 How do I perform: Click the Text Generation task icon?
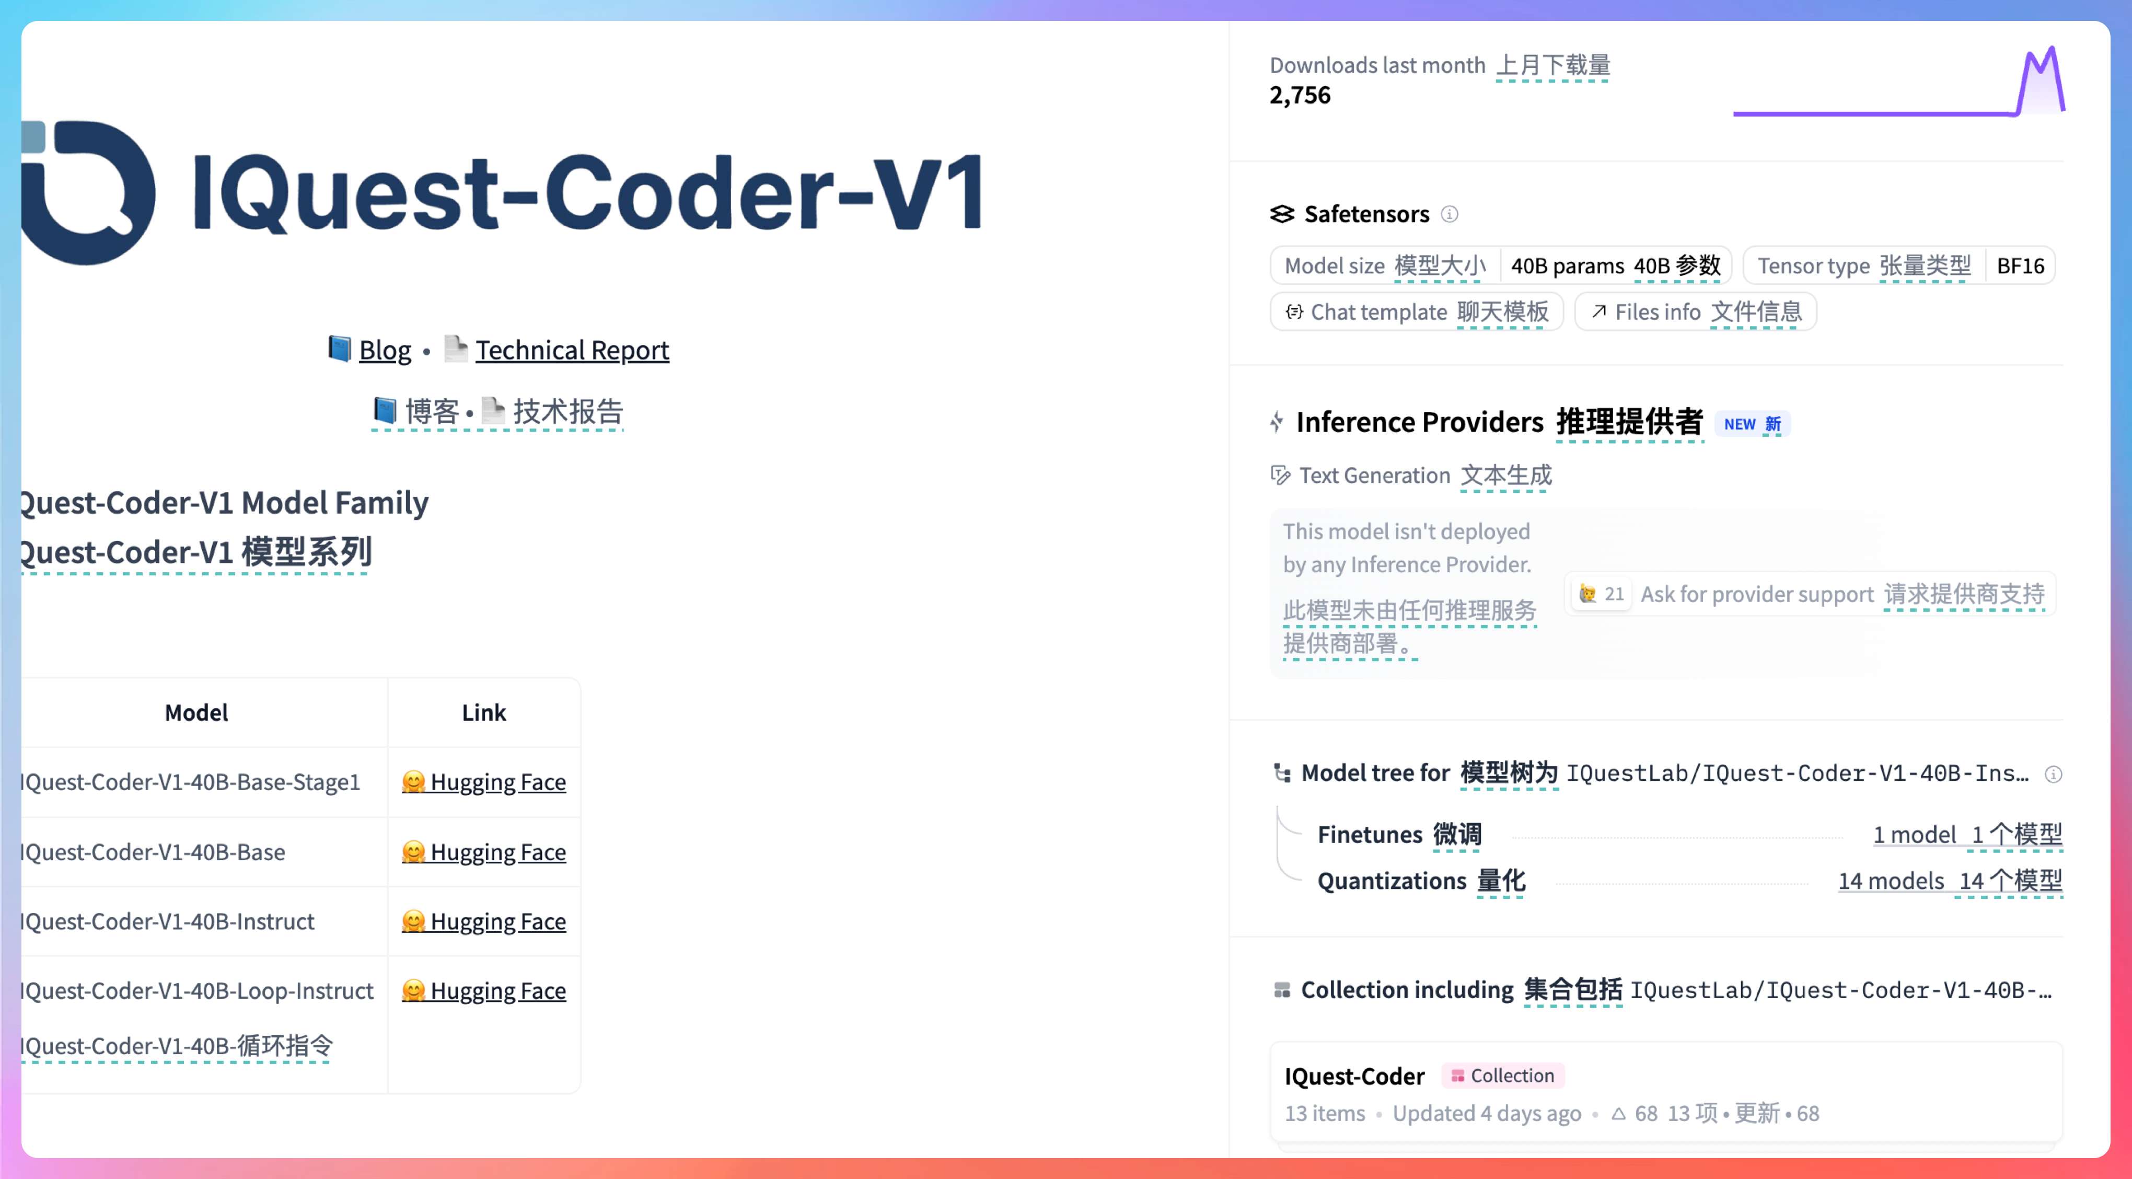point(1280,475)
